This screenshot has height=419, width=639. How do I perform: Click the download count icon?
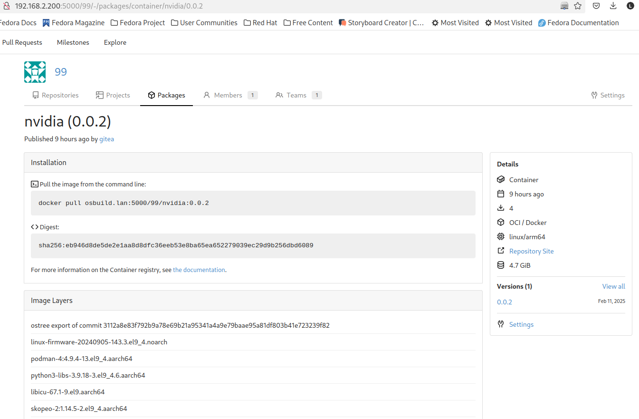tap(501, 208)
